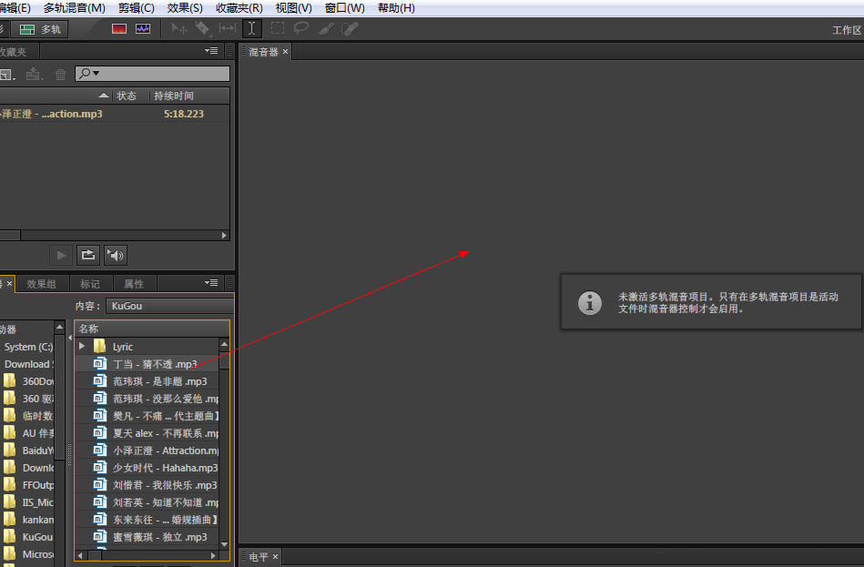Image resolution: width=864 pixels, height=567 pixels.
Task: Switch to the 效果组 tab
Action: (x=41, y=284)
